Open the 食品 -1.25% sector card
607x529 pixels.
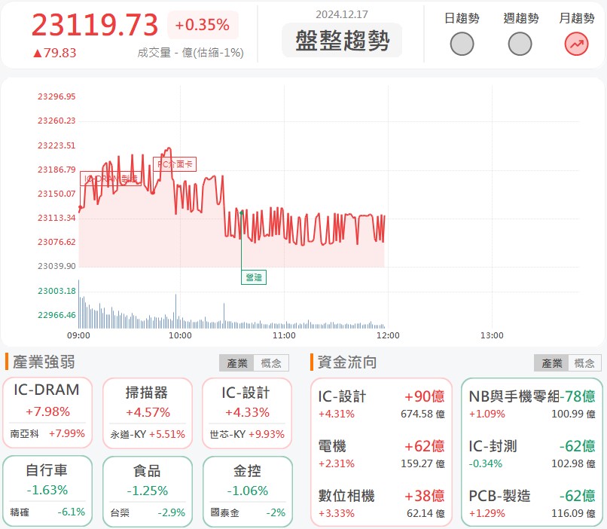147,491
